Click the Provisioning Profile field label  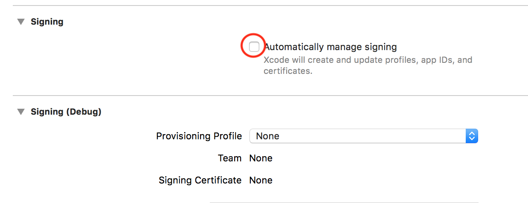coord(199,136)
